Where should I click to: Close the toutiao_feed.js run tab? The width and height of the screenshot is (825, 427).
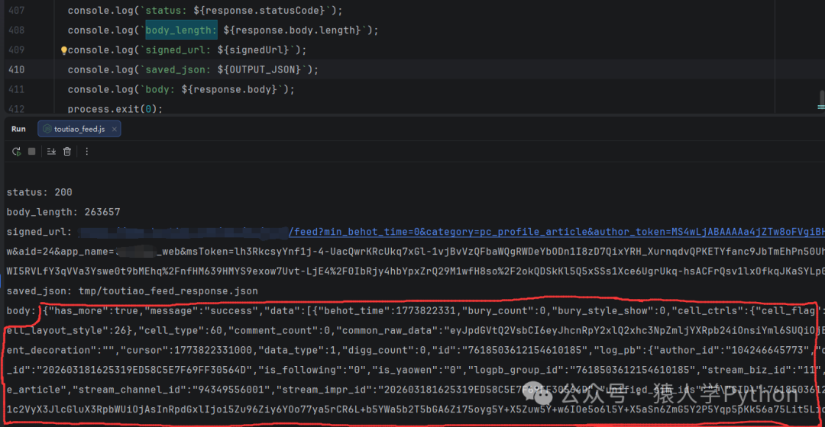pyautogui.click(x=114, y=129)
